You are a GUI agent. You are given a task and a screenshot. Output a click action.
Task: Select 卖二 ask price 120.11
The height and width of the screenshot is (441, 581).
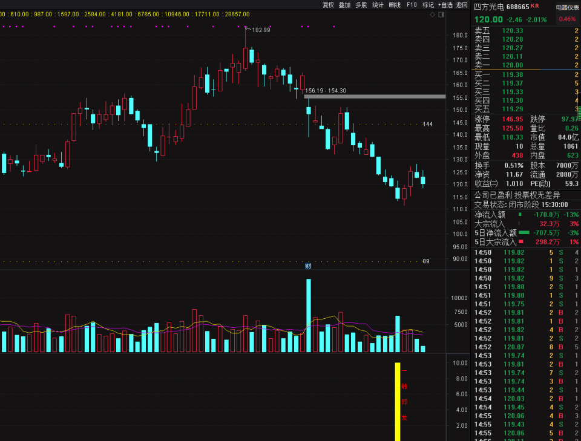[x=513, y=56]
